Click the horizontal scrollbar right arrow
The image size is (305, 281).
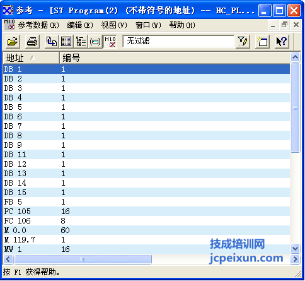(x=296, y=260)
